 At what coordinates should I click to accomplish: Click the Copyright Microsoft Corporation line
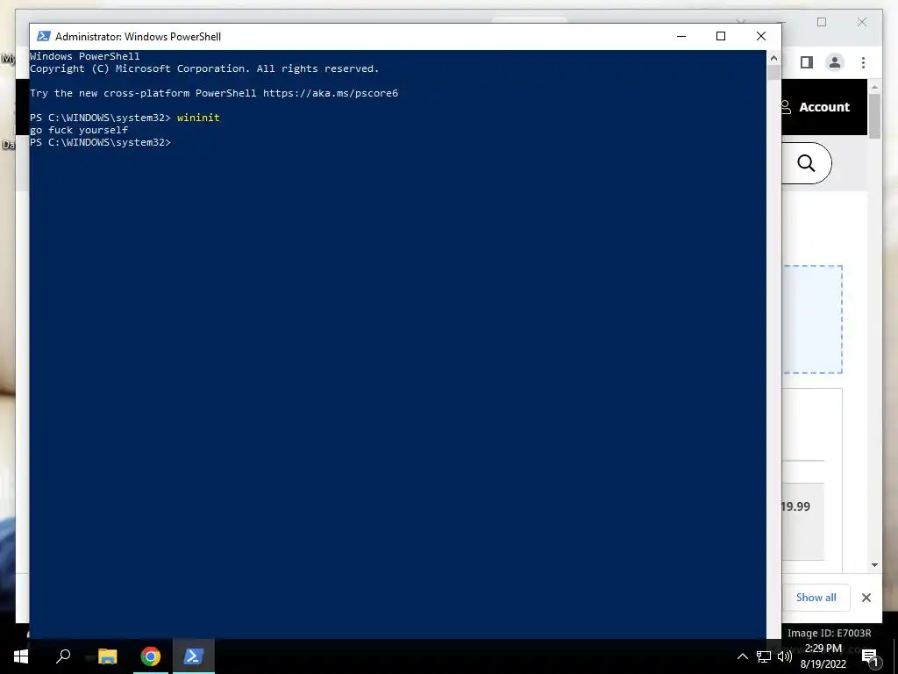click(x=204, y=68)
